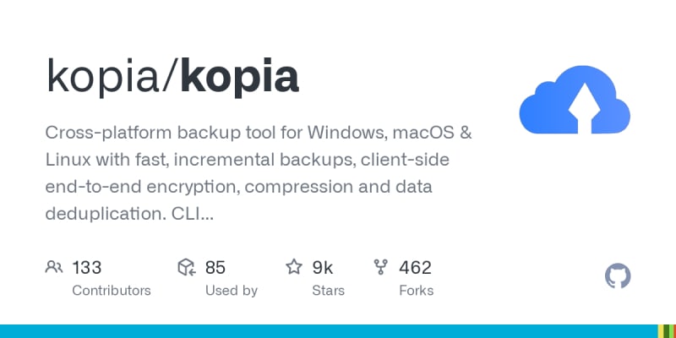Image resolution: width=676 pixels, height=338 pixels.
Task: Open the Stars label
Action: pos(329,291)
